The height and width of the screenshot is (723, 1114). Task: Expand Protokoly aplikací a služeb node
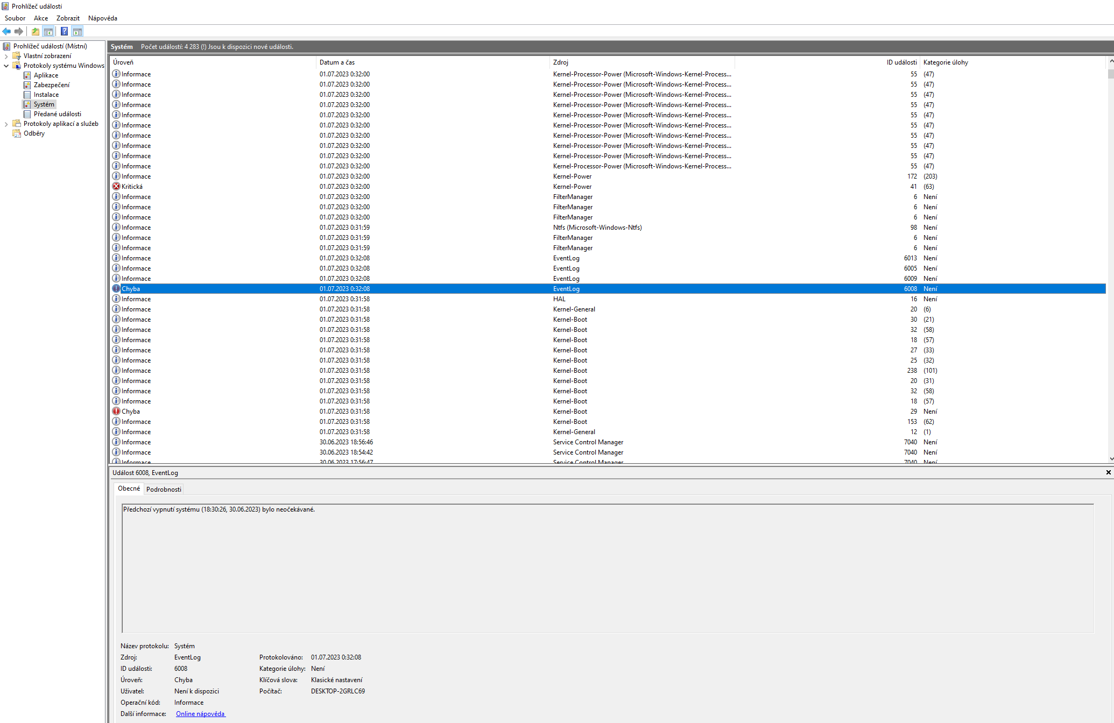pyautogui.click(x=6, y=124)
